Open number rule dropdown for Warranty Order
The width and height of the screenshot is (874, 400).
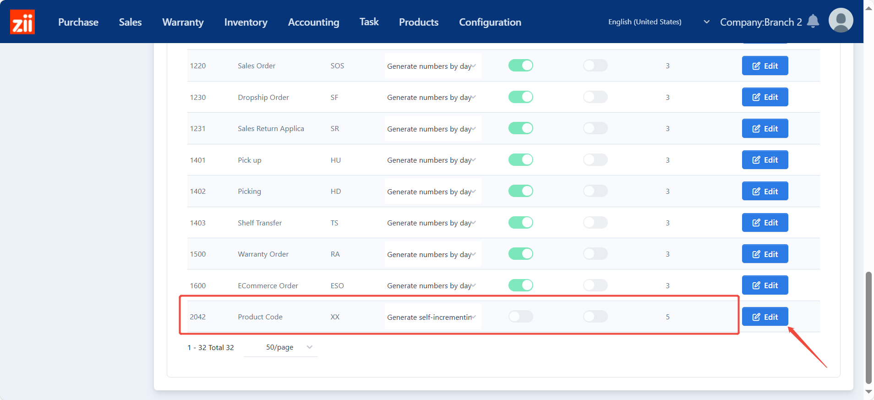432,254
